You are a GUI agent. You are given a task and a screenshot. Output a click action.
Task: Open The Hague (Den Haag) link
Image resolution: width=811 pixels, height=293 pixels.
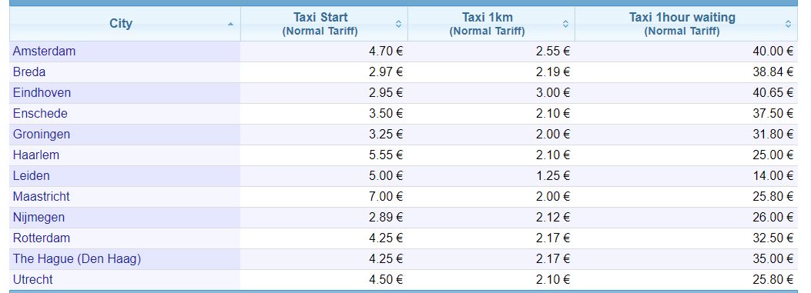tap(76, 258)
